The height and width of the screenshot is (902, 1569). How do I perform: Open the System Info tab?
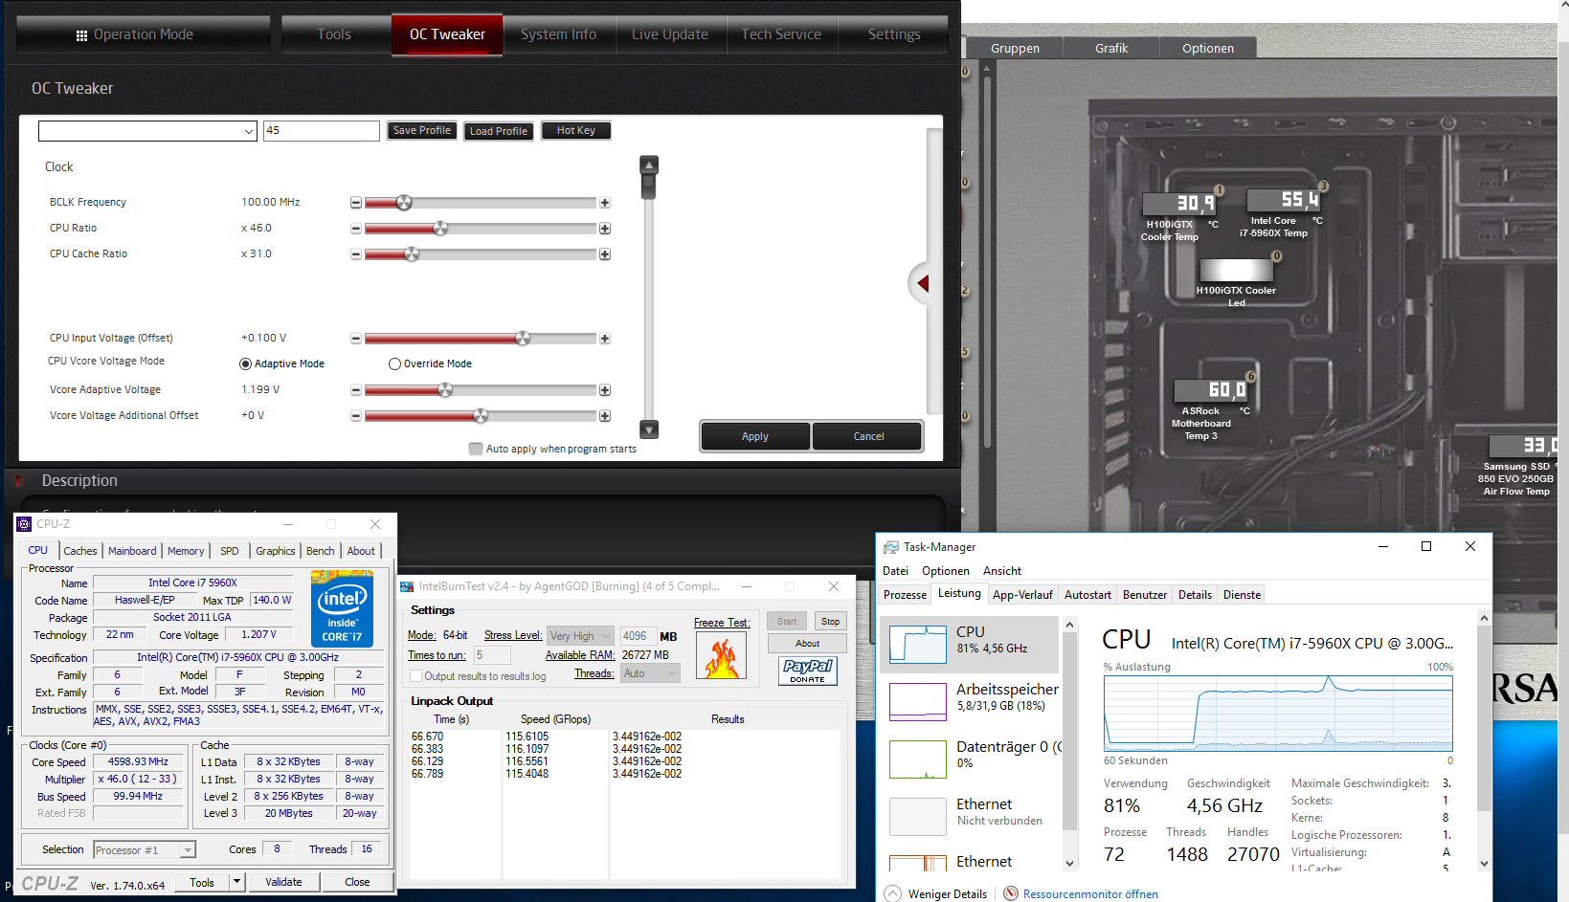[558, 34]
